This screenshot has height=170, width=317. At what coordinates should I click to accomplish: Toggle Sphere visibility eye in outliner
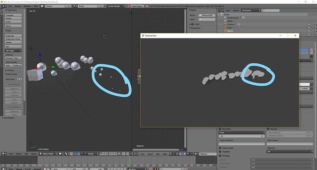(x=309, y=31)
